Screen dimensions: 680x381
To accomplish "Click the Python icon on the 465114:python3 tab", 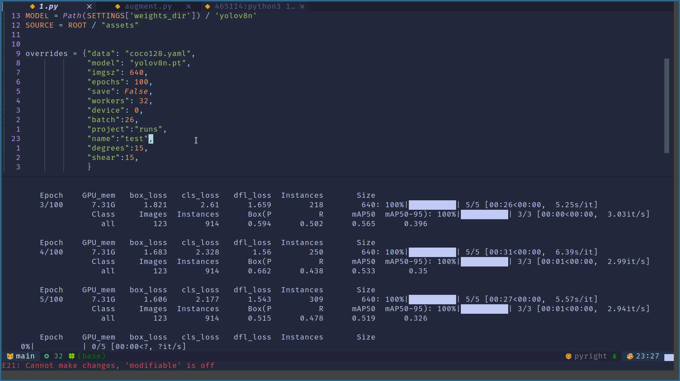I will coord(207,6).
